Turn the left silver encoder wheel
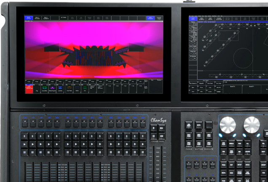268x182 pixels. pos(228,125)
